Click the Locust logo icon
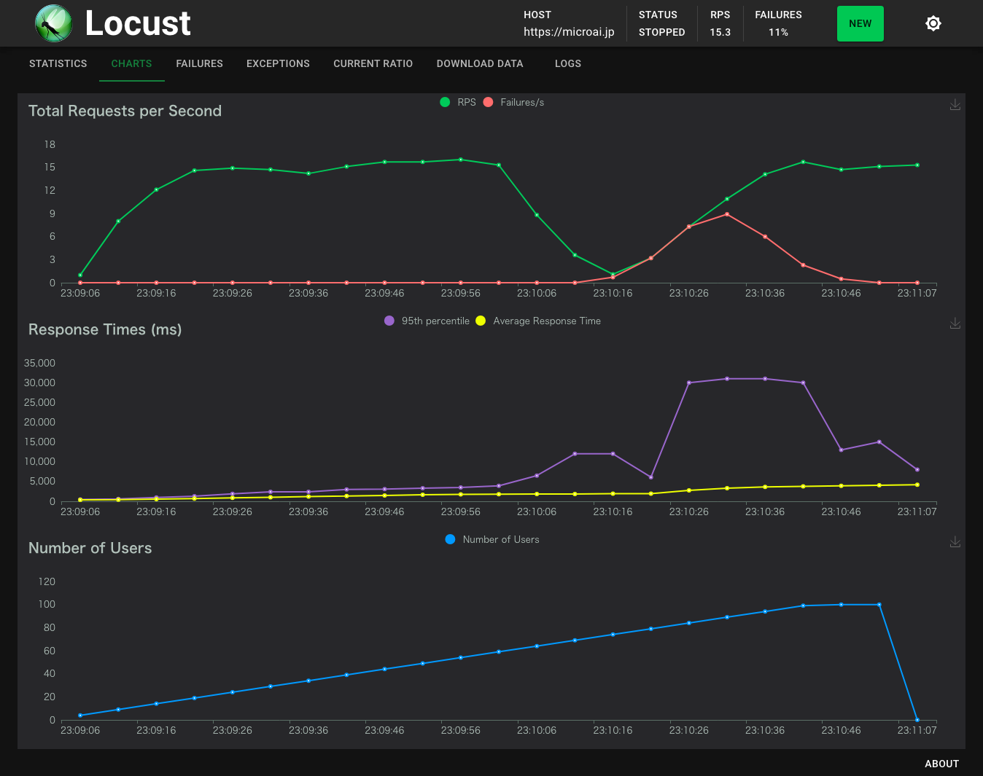This screenshot has height=776, width=983. point(53,23)
